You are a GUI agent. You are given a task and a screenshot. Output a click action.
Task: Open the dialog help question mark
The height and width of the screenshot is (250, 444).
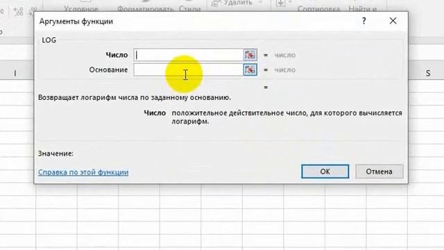[x=364, y=21]
